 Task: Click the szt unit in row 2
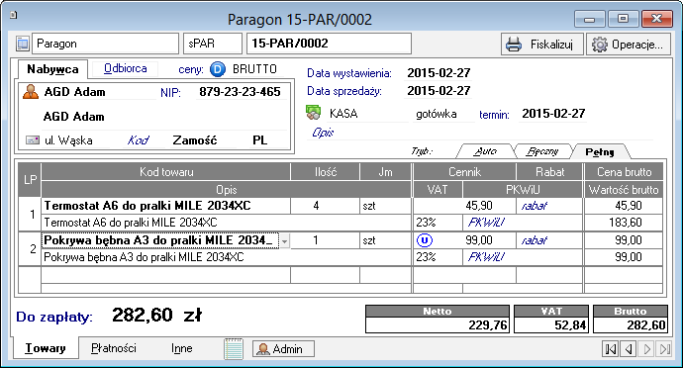point(368,240)
